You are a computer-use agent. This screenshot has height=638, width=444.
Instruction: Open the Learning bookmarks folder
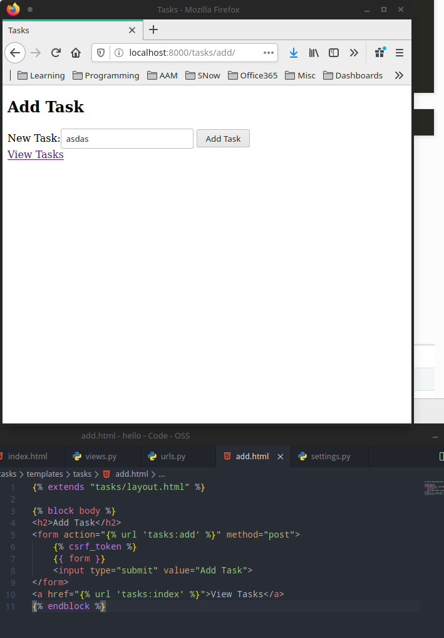pos(41,75)
